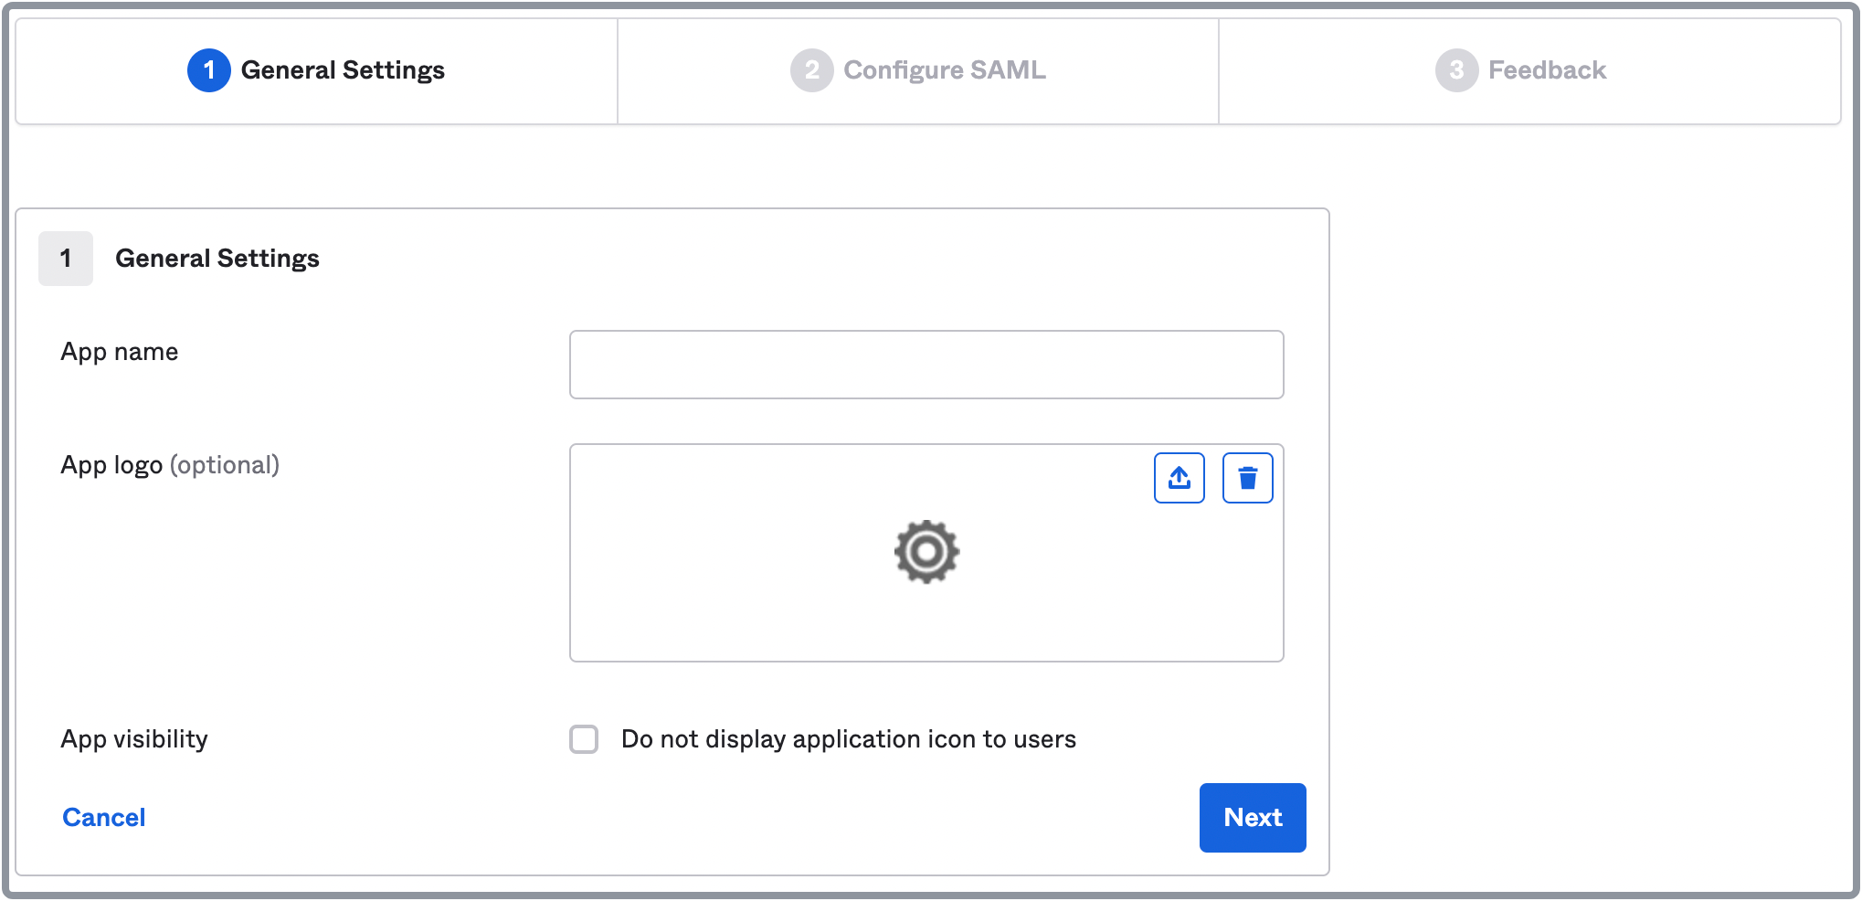Select the numbered '1' badge beside General Settings
This screenshot has width=1862, height=901.
65,259
